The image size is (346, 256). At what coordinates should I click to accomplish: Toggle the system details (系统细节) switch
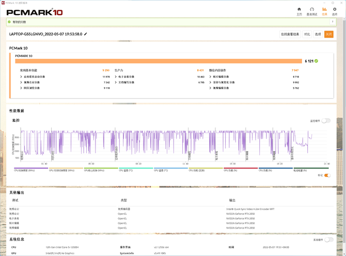coord(329,239)
